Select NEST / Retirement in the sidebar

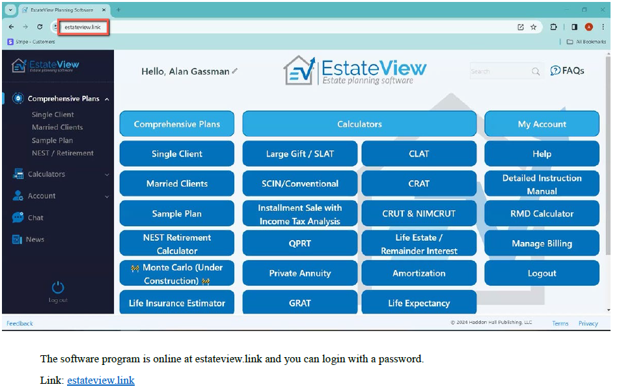coord(62,153)
